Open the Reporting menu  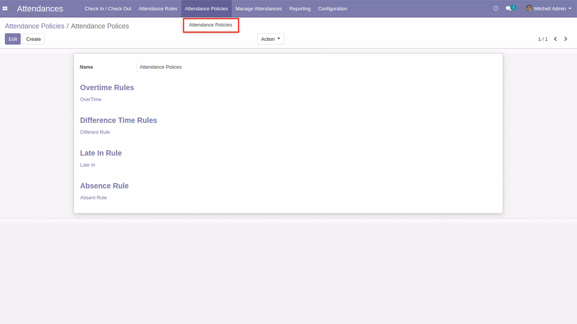pos(300,8)
